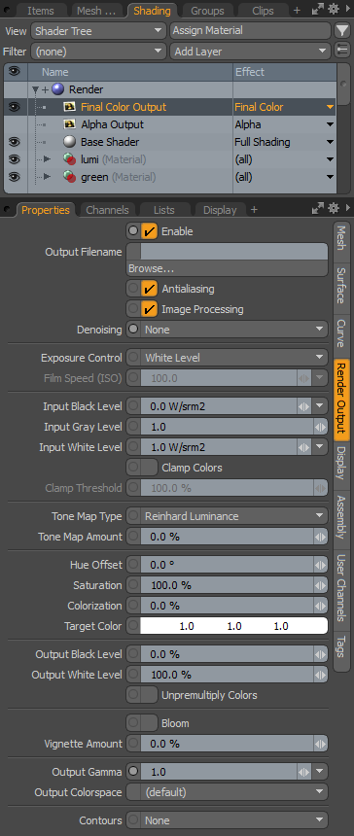The height and width of the screenshot is (836, 354).
Task: Enable Clamp Colors
Action: (x=150, y=468)
